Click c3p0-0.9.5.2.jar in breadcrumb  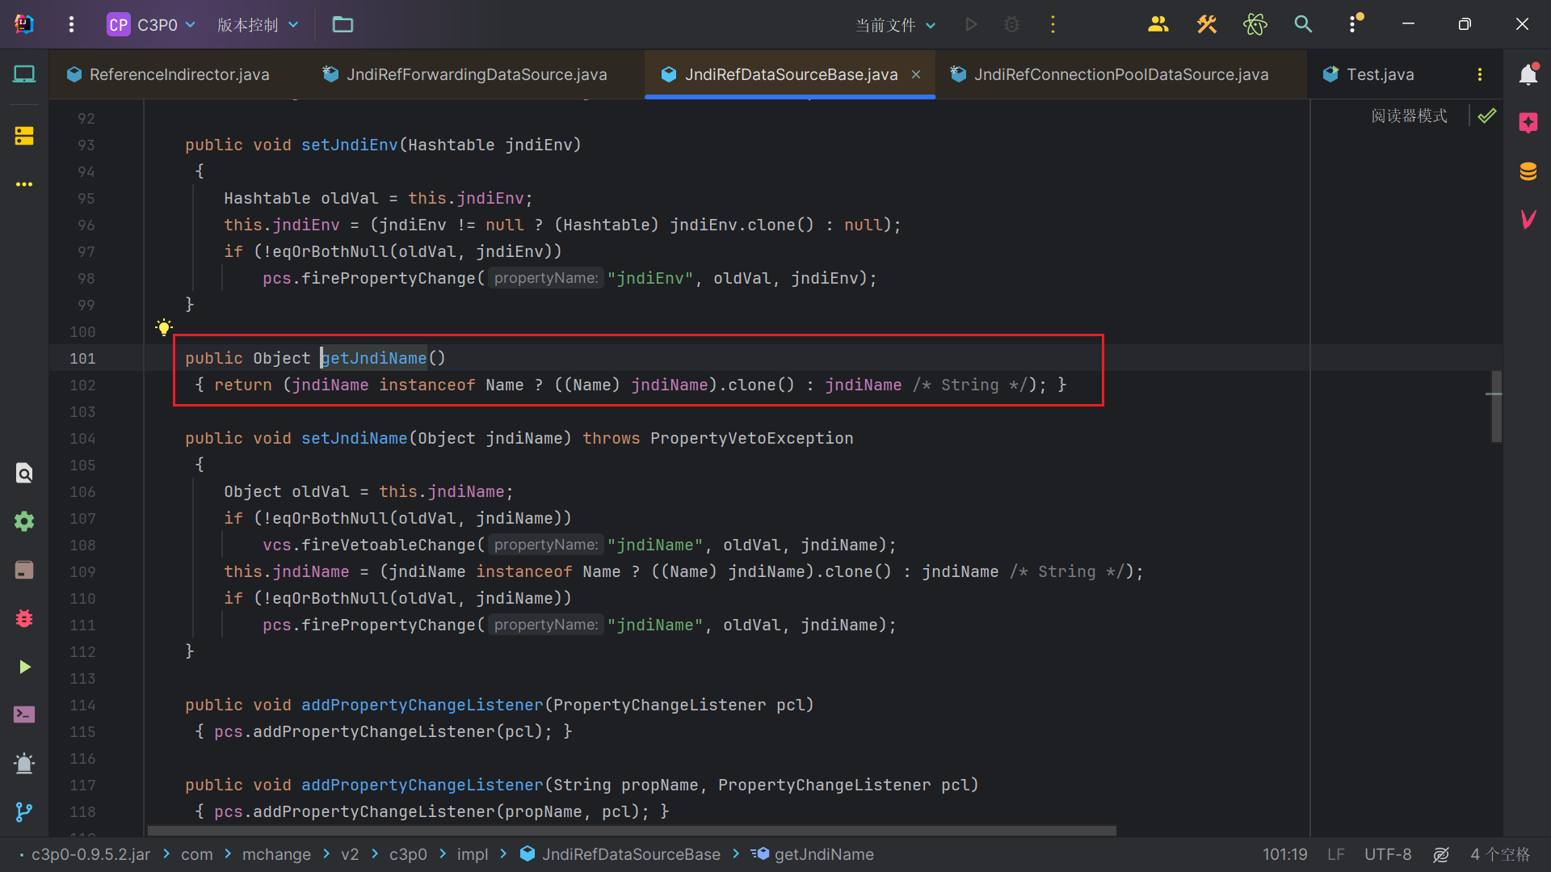tap(90, 854)
